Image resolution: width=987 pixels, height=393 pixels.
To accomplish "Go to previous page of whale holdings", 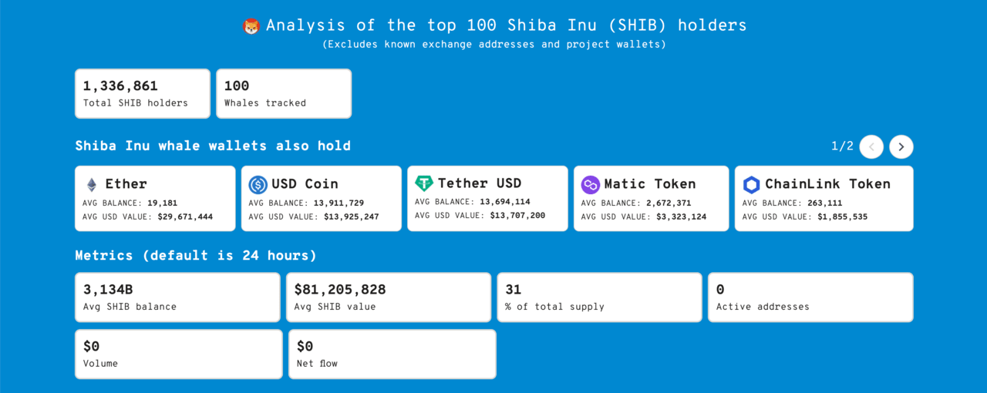I will click(871, 146).
